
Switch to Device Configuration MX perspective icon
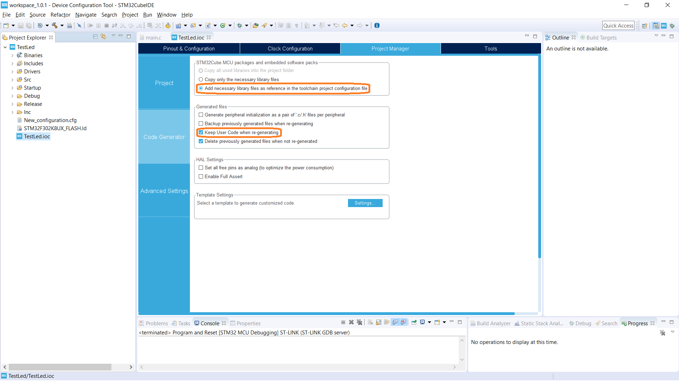point(664,26)
